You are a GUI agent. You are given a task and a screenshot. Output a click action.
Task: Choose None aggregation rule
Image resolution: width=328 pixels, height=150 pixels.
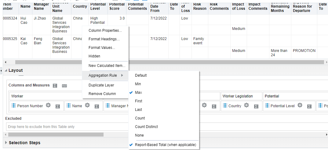click(164, 135)
